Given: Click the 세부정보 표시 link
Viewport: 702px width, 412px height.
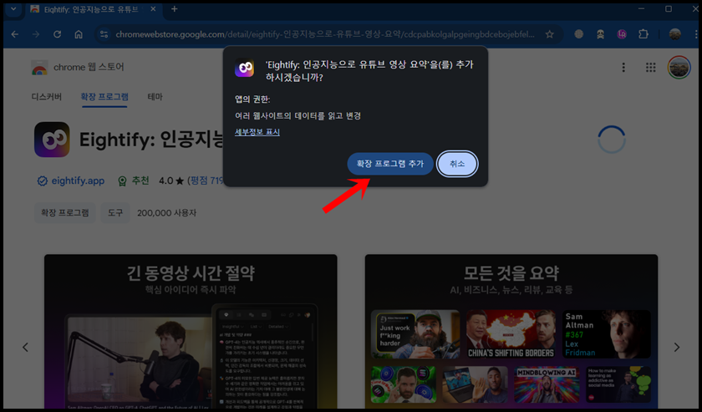Looking at the screenshot, I should pyautogui.click(x=257, y=132).
